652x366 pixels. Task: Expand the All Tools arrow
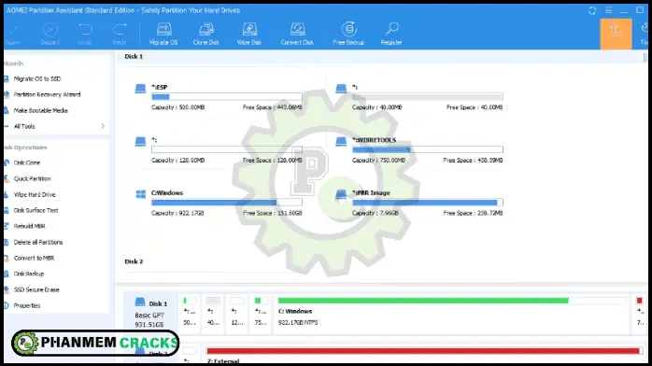[x=103, y=126]
